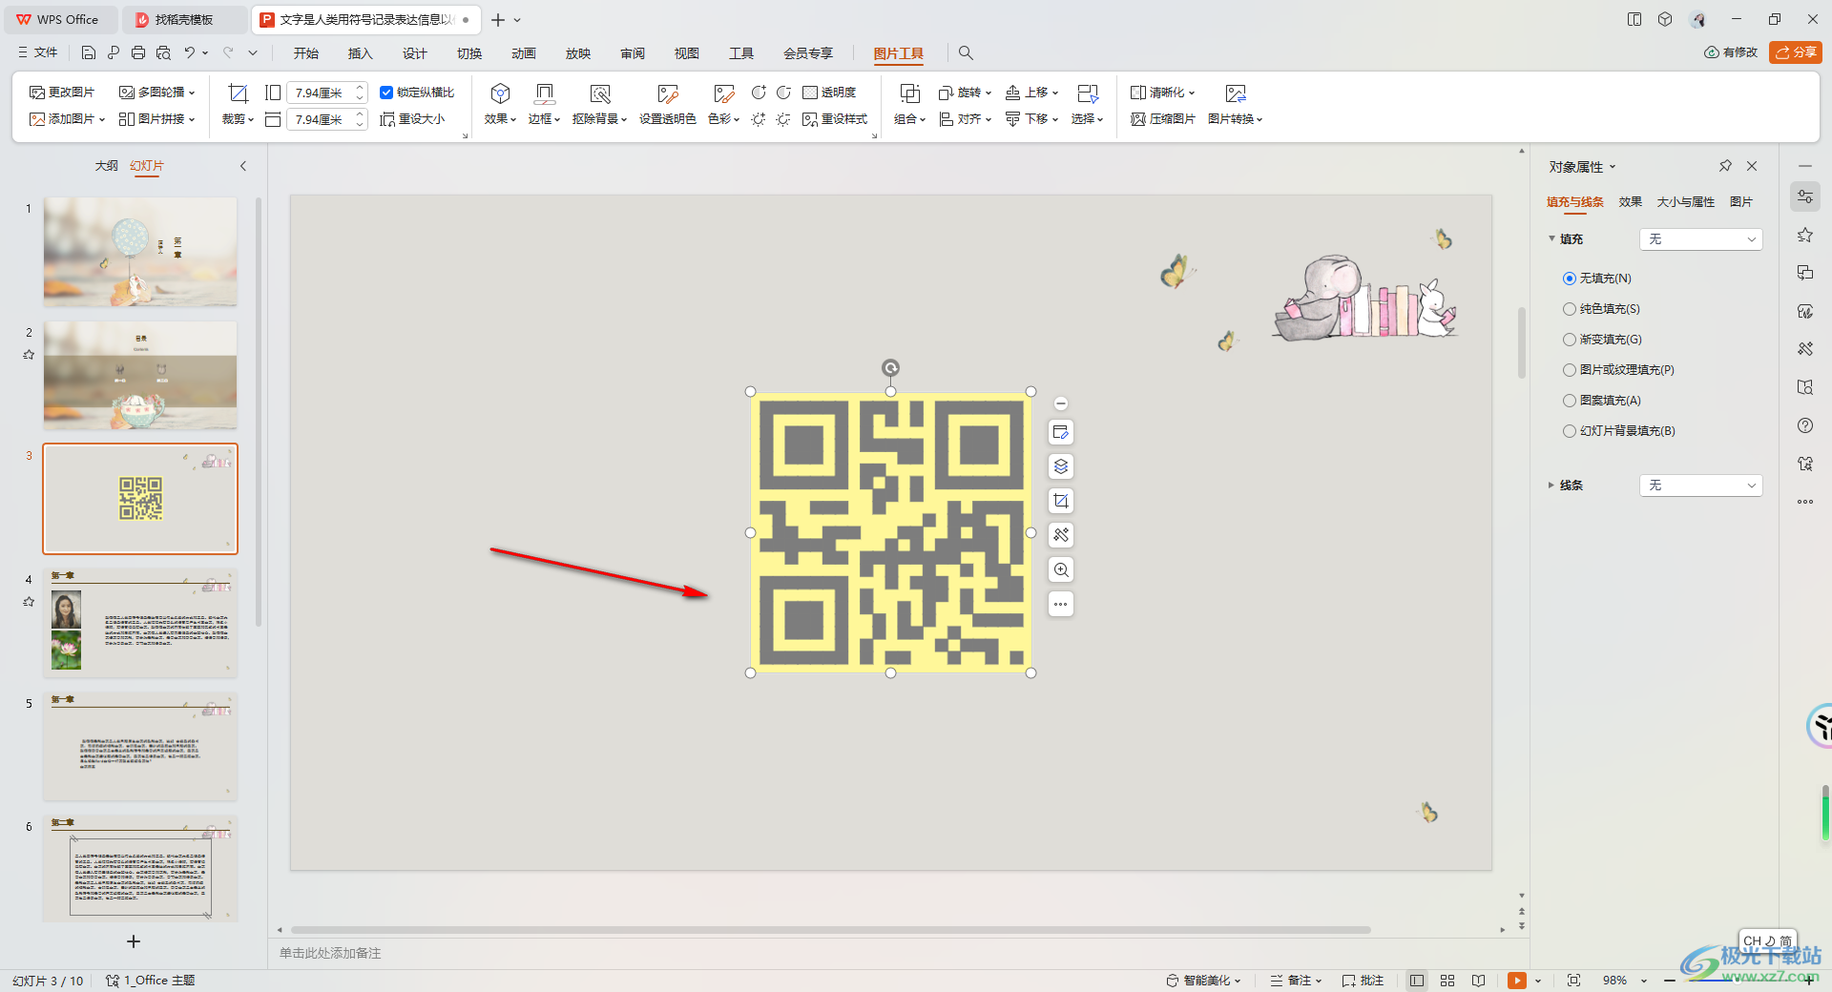
Task: Click the 分享 share button
Action: 1795,52
